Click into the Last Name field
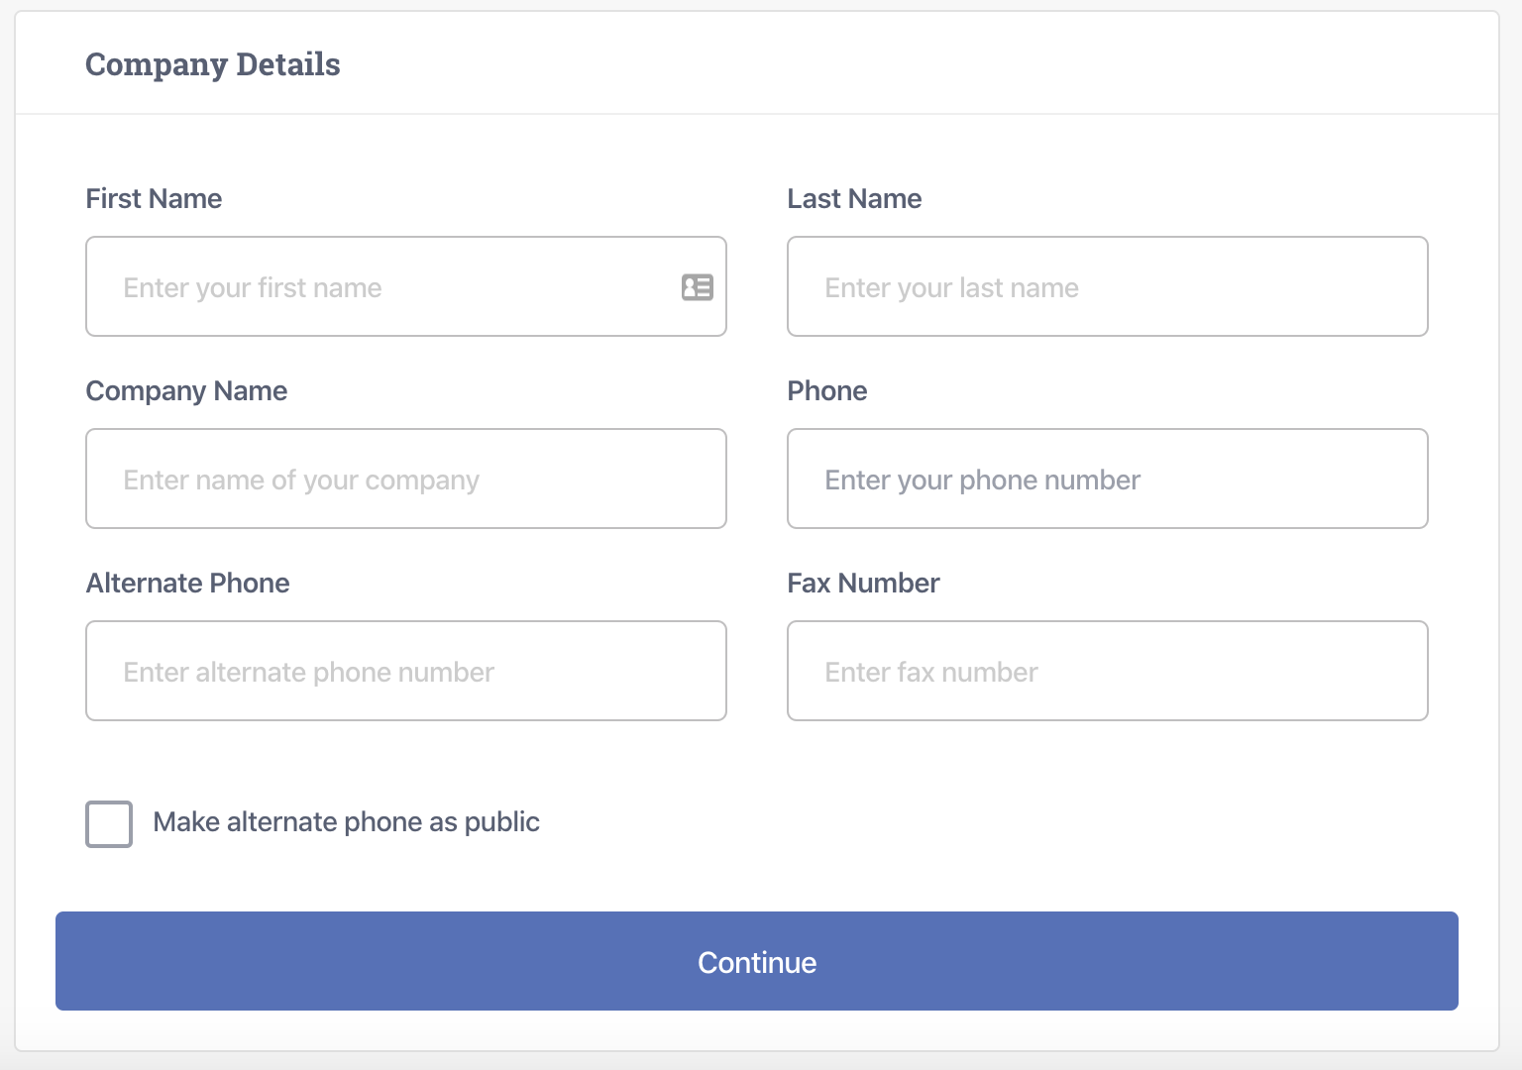The width and height of the screenshot is (1522, 1070). tap(1107, 287)
